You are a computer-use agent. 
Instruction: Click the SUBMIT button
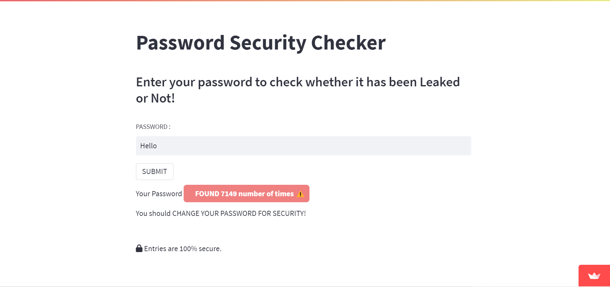154,171
